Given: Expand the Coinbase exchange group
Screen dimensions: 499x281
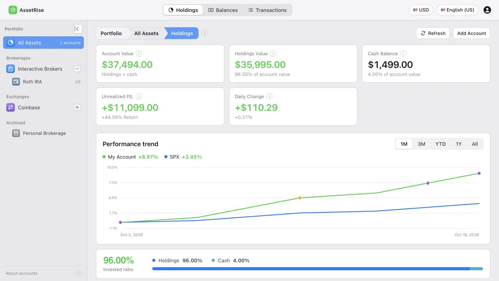Looking at the screenshot, I should (x=77, y=107).
